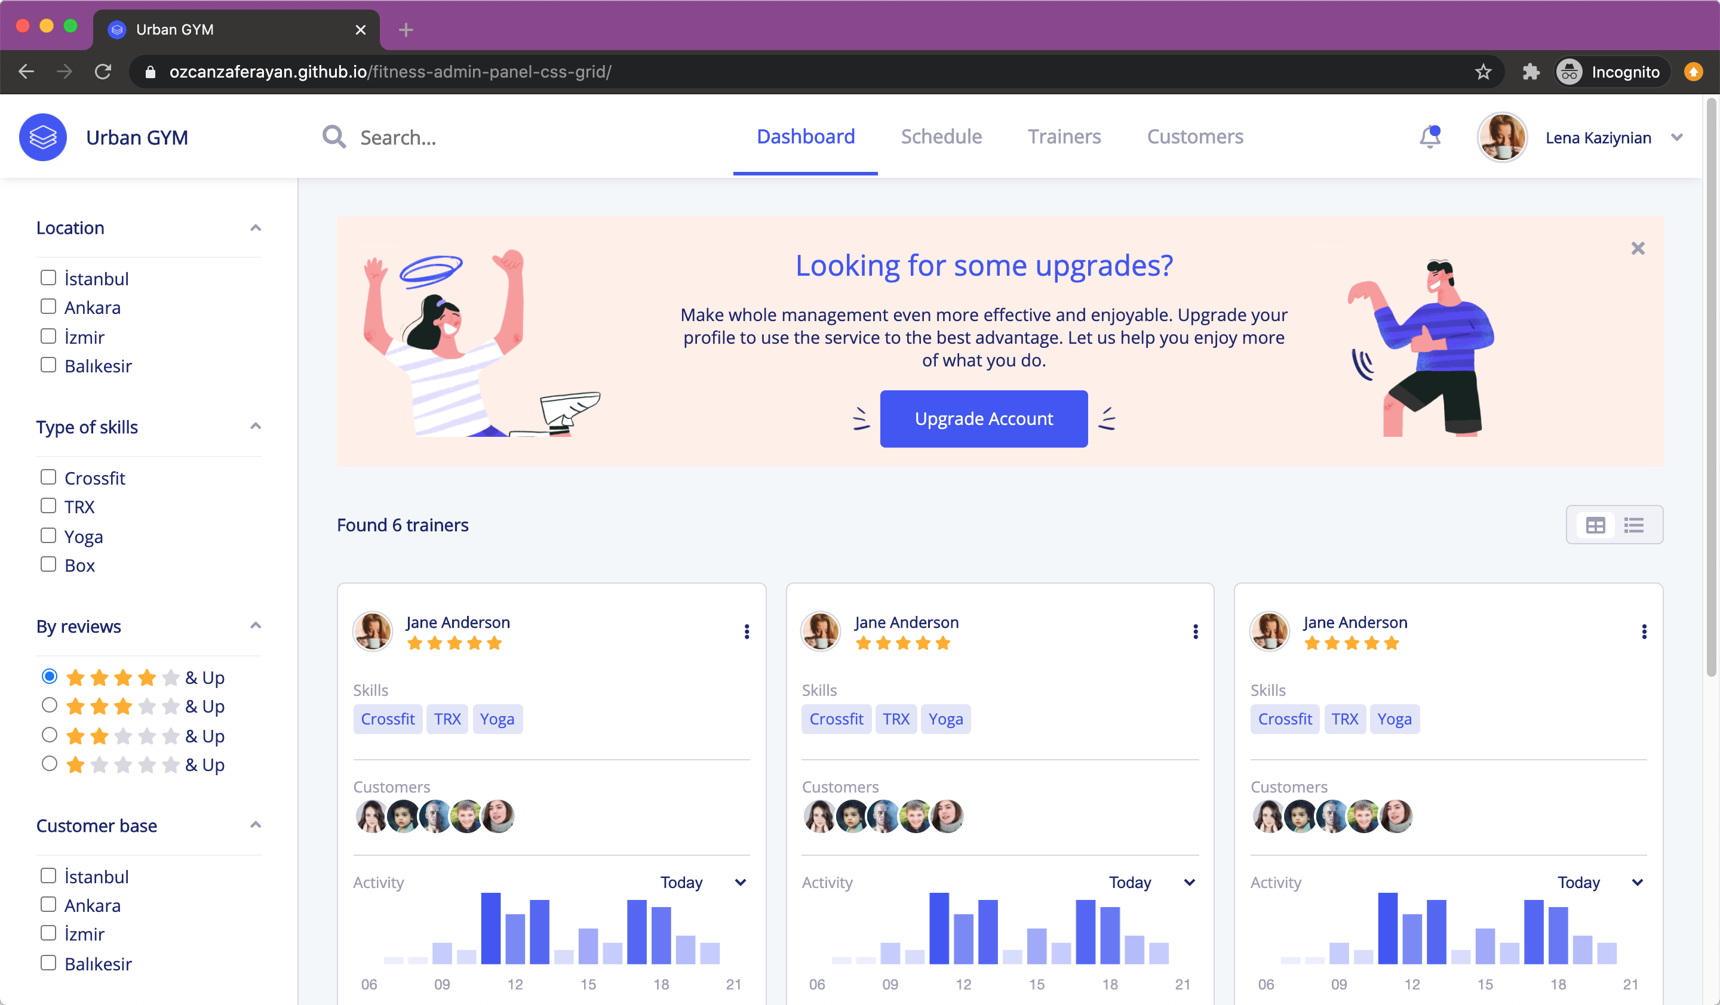The image size is (1720, 1005).
Task: Click the notification bell icon
Action: pyautogui.click(x=1429, y=137)
